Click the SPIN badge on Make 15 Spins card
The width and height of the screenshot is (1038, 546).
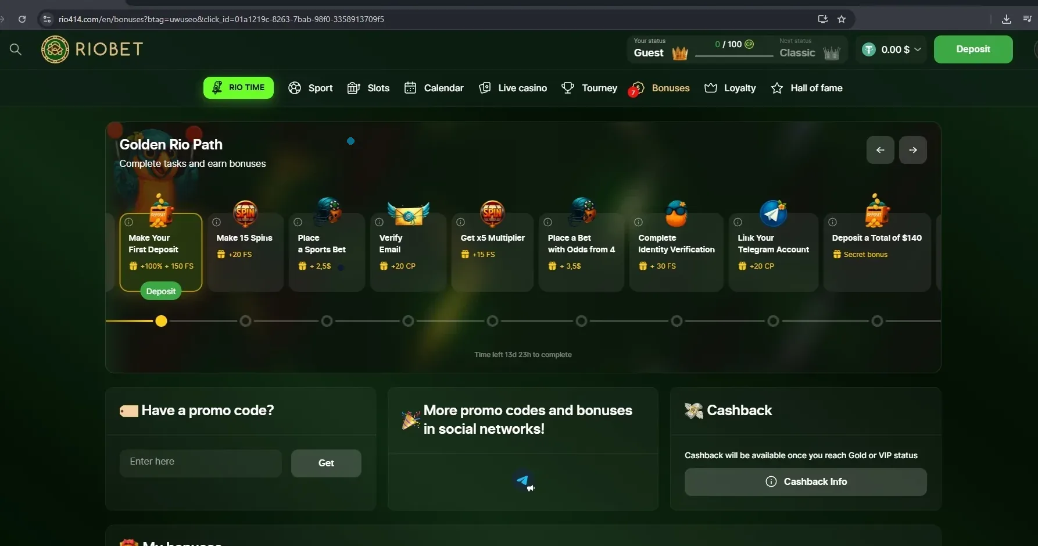pos(245,213)
